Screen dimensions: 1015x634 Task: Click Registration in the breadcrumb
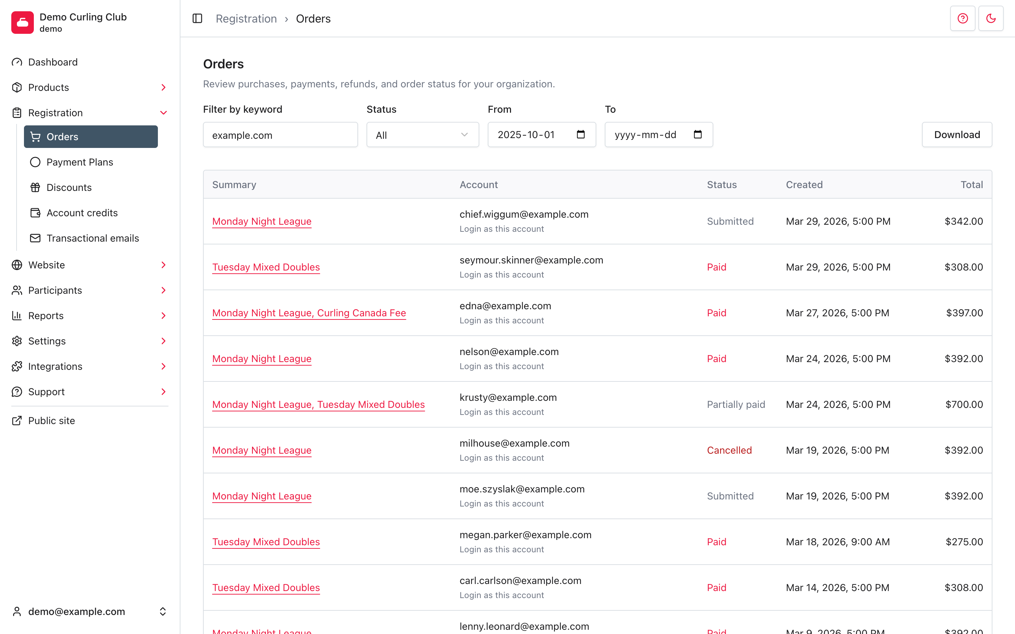[x=246, y=19]
